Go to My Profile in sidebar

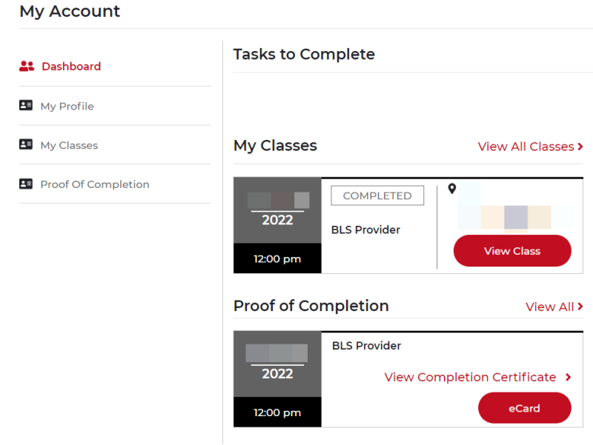67,106
